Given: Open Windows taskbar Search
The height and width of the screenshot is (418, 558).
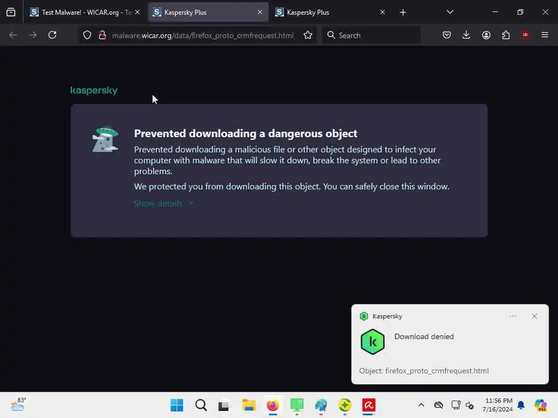Looking at the screenshot, I should [201, 405].
